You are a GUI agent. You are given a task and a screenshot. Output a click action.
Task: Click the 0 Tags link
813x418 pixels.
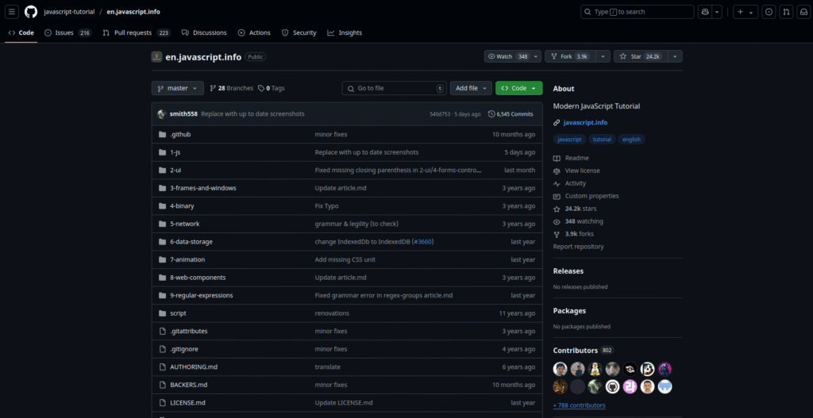click(272, 88)
